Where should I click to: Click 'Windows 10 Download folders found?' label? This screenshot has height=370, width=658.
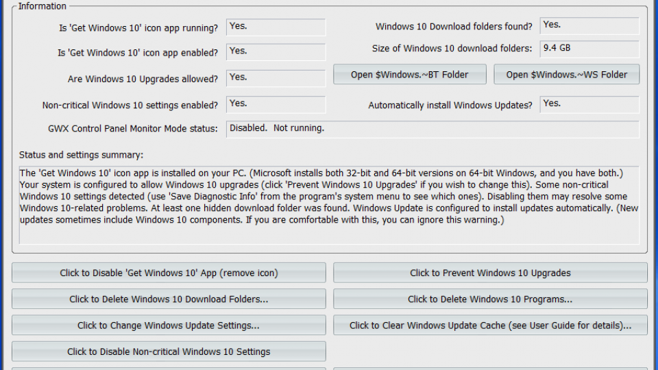(x=454, y=27)
